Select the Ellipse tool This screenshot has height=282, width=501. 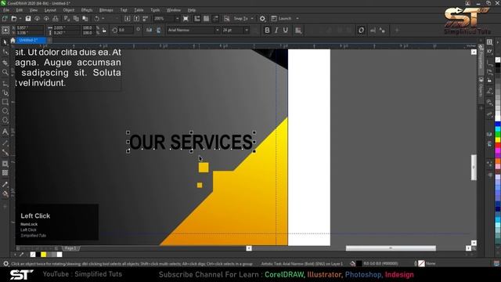click(5, 111)
